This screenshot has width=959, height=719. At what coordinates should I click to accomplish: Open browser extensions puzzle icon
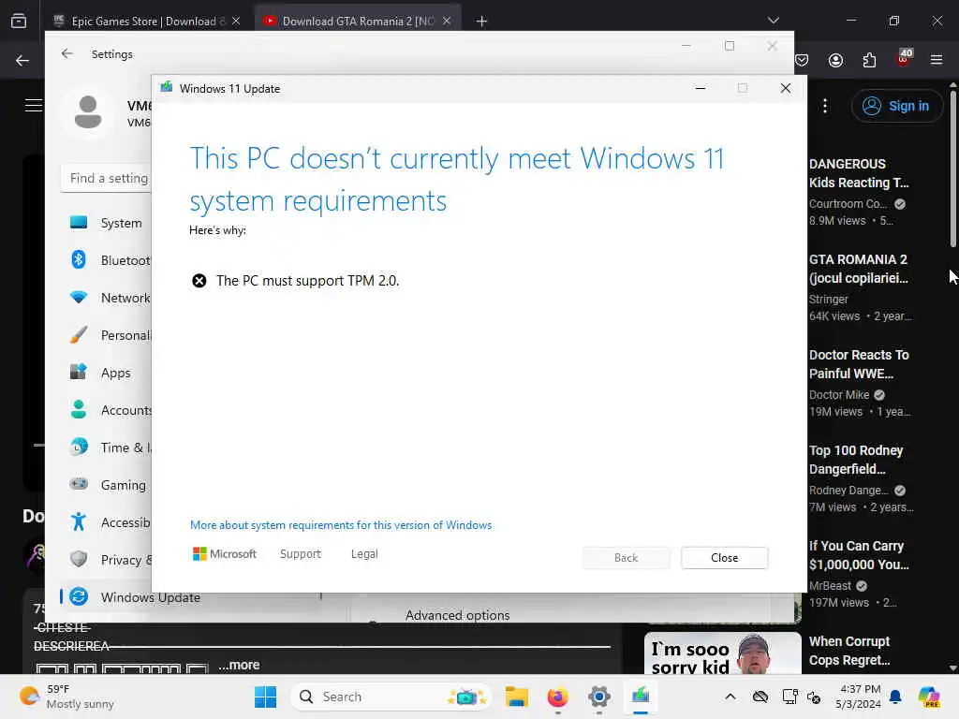point(869,60)
